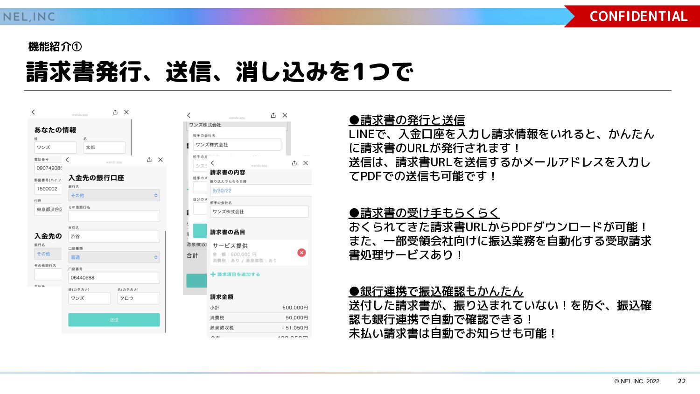
Task: Close the rear ワンズ株式会社 header screen
Action: coord(285,115)
